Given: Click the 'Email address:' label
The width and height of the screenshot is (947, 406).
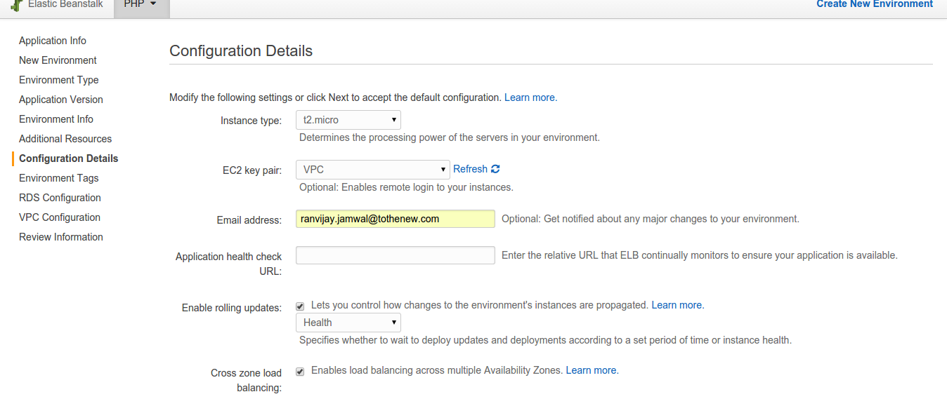Looking at the screenshot, I should 249,220.
